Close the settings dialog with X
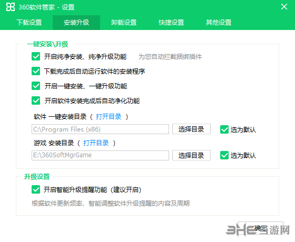Screen dimensions: 295x242 tap(284, 7)
